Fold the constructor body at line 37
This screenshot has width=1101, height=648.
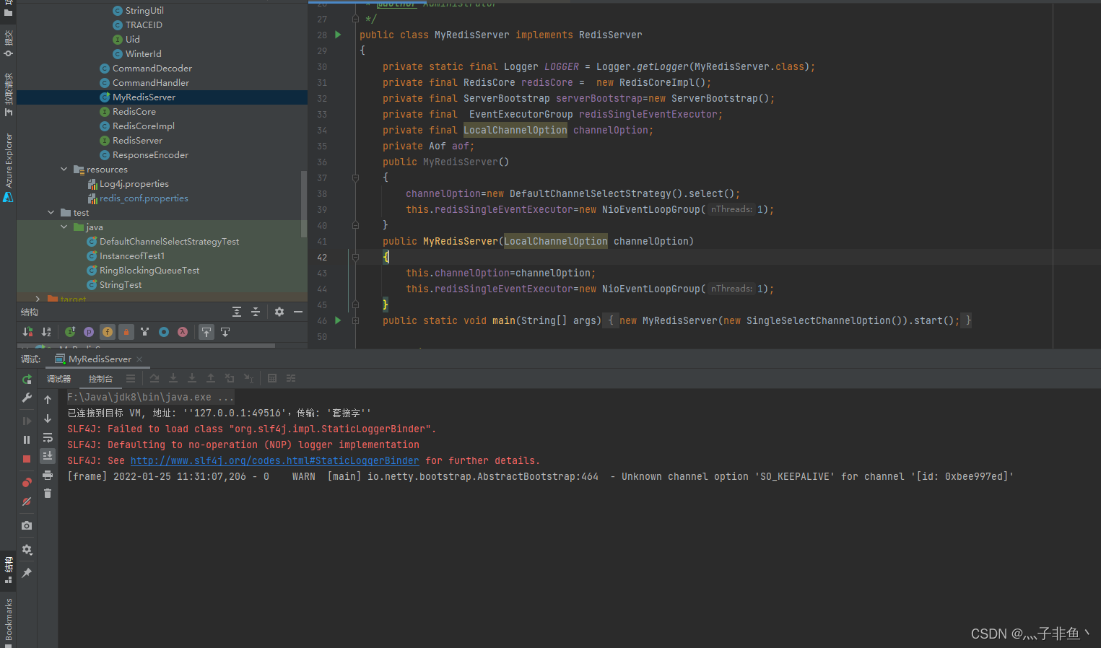click(x=355, y=178)
